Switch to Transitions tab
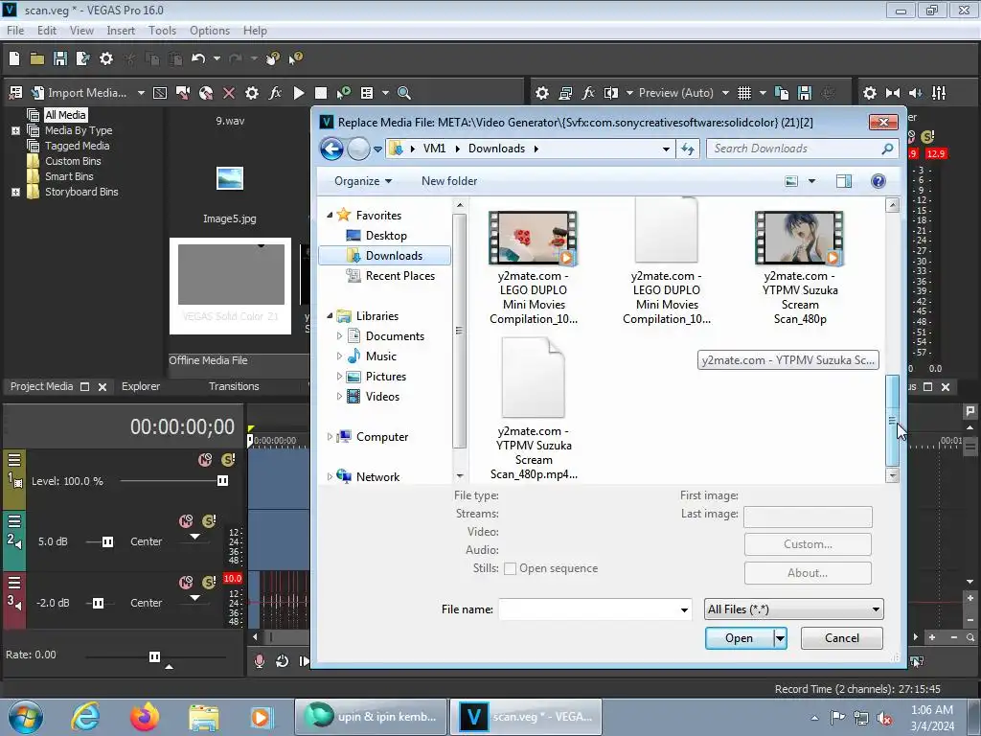 (234, 387)
